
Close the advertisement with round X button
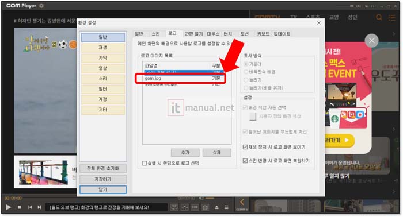click(372, 41)
